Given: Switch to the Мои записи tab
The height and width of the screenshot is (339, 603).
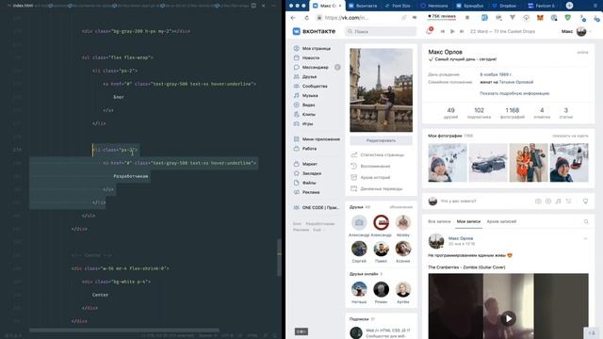Looking at the screenshot, I should pyautogui.click(x=468, y=222).
